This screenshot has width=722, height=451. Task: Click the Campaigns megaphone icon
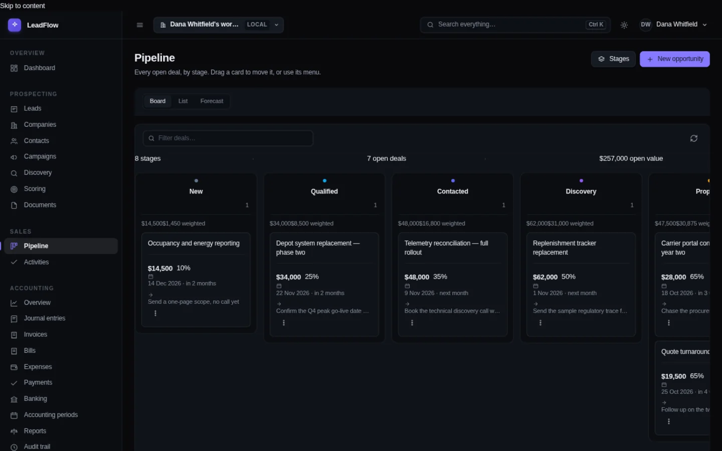click(x=14, y=157)
